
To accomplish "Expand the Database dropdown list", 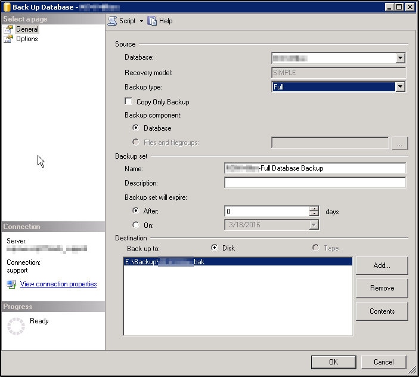I will coord(400,58).
